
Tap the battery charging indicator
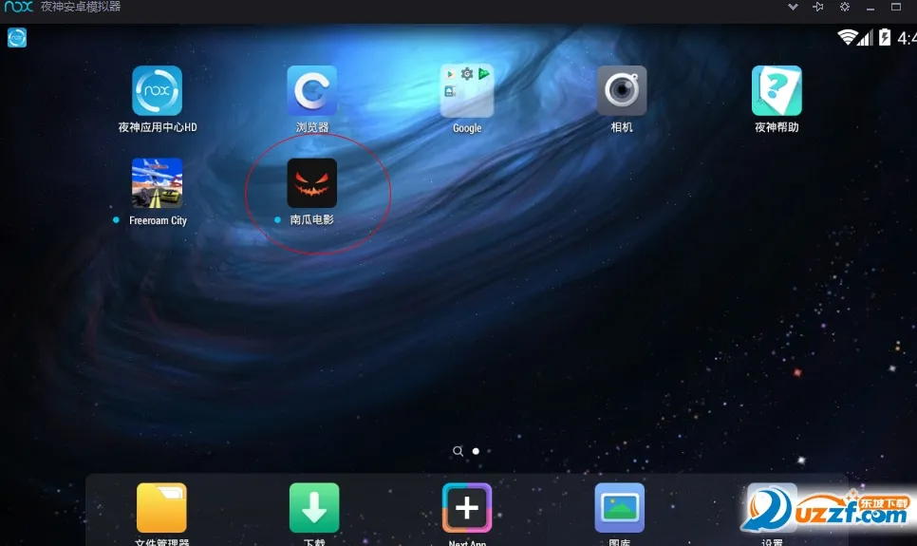pos(885,37)
